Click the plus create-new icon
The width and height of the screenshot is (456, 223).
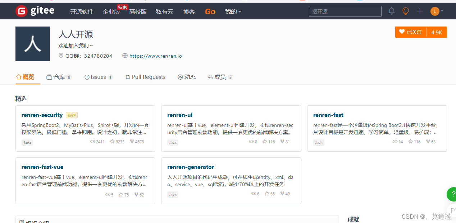(420, 11)
